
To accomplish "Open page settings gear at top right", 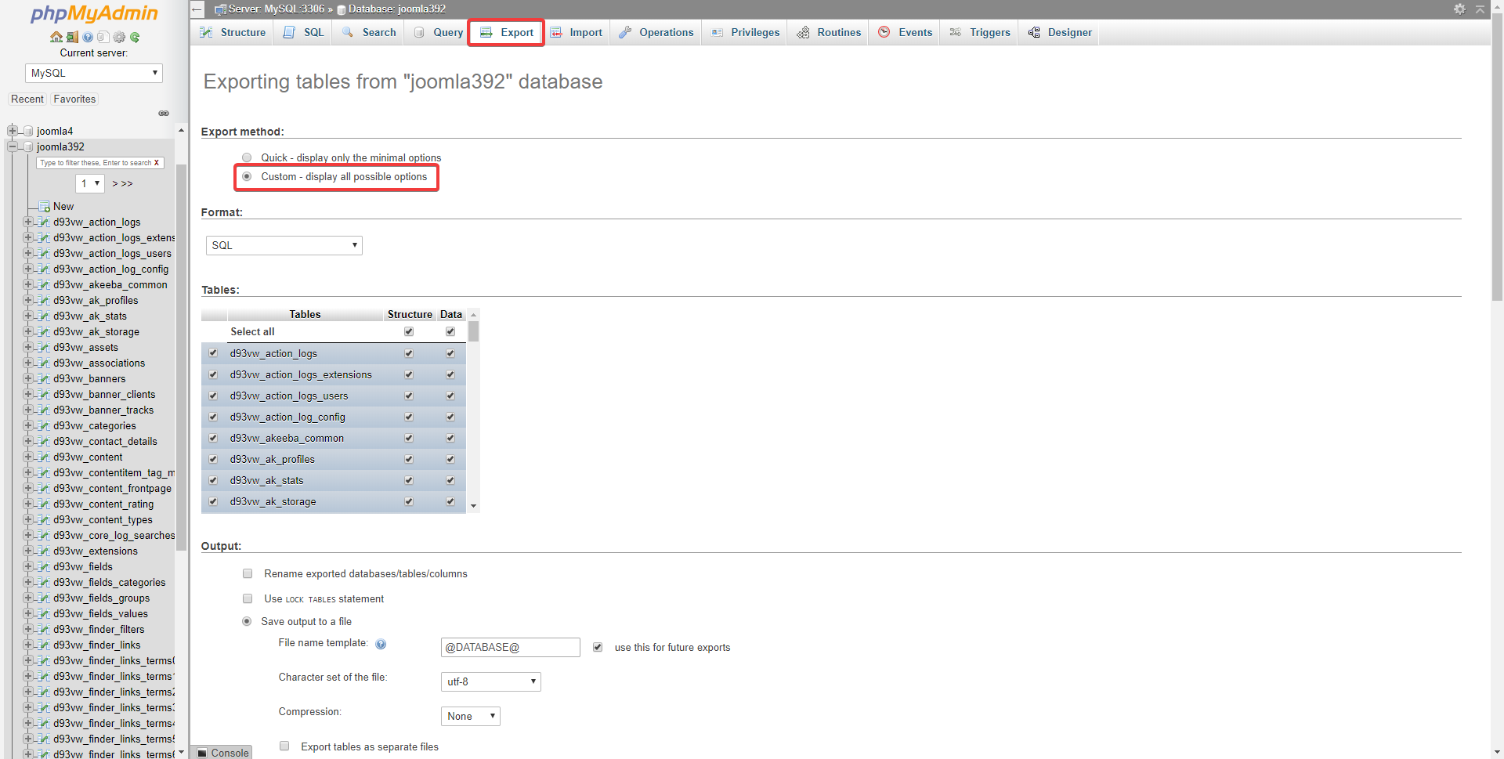I will click(x=1459, y=9).
